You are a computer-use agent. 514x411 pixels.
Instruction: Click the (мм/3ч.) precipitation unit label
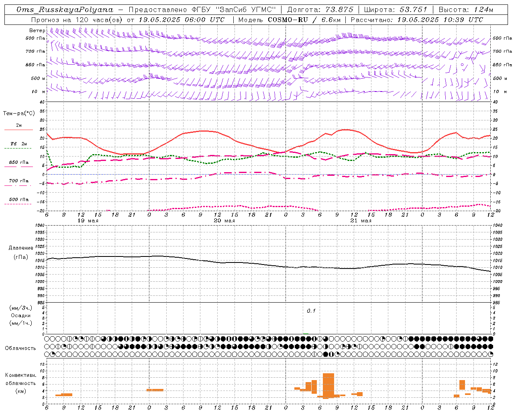click(x=20, y=308)
